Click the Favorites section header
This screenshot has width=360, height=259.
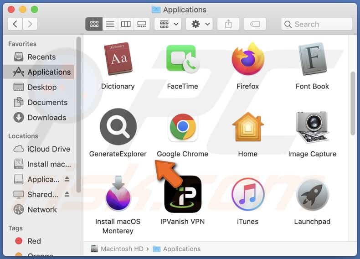(x=22, y=44)
